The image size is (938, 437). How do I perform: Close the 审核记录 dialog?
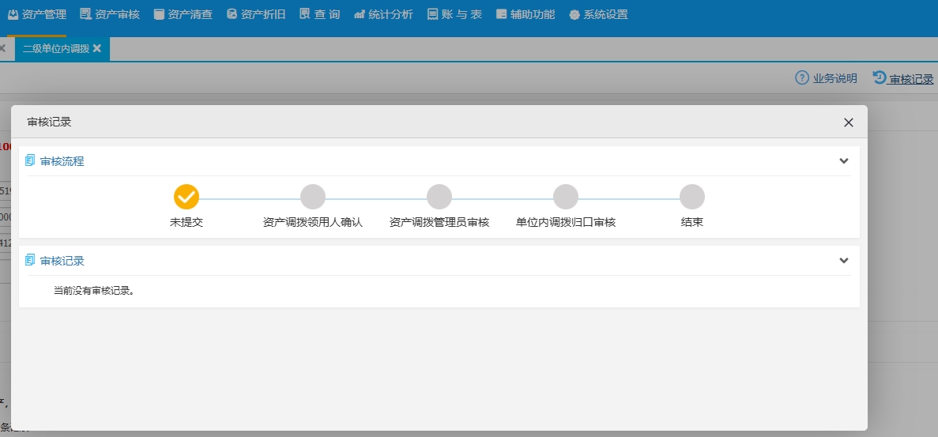point(848,122)
